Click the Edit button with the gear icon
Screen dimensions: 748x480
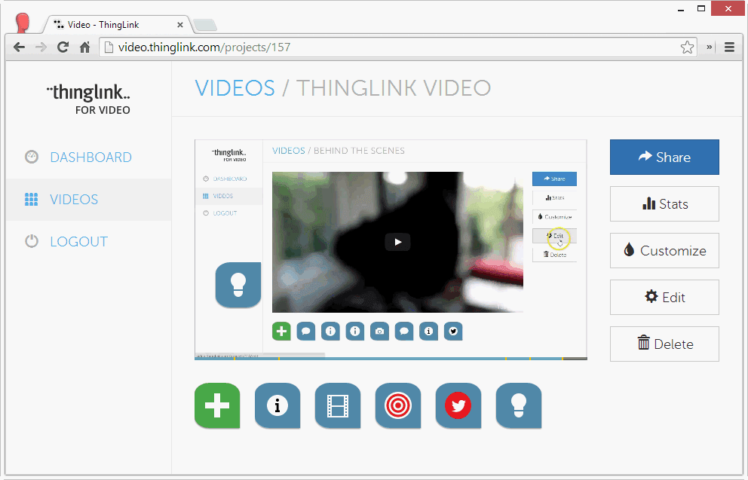(x=664, y=297)
